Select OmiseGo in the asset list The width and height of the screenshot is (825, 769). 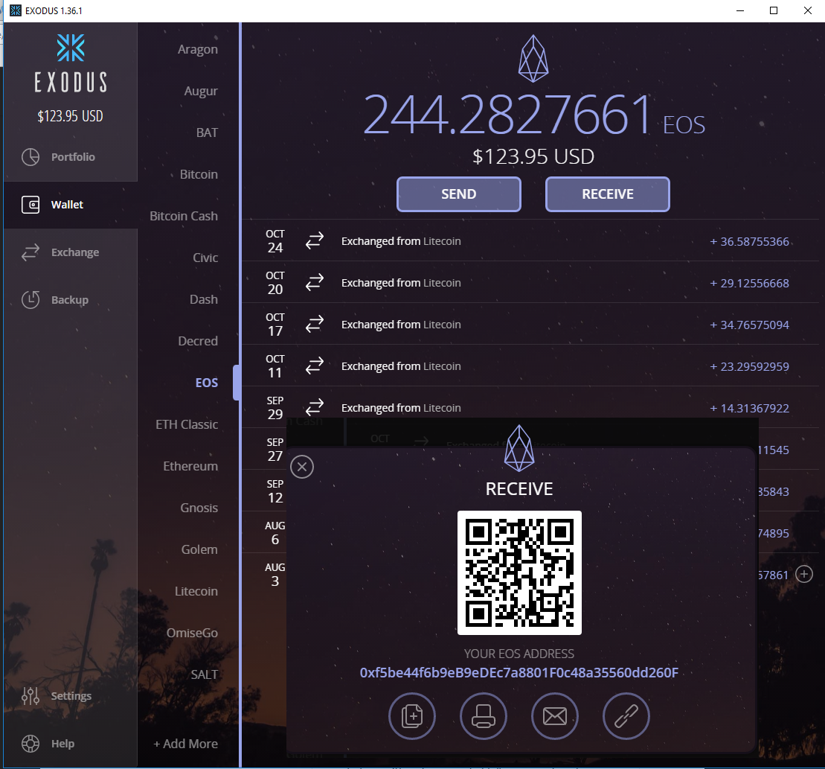tap(192, 633)
